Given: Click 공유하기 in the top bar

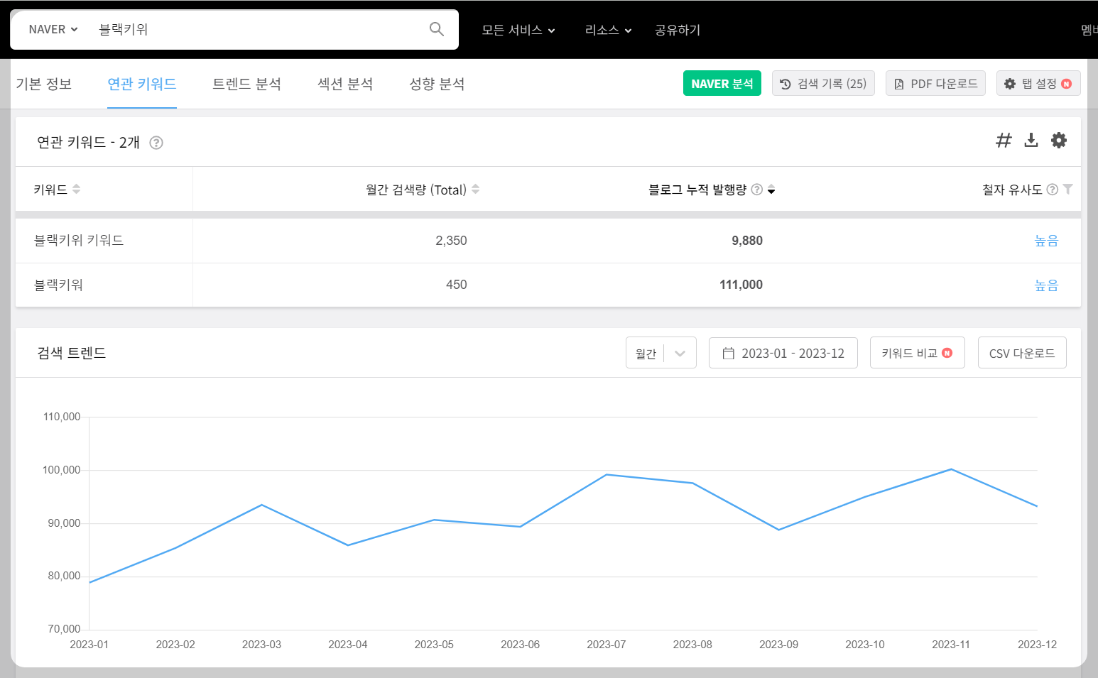Looking at the screenshot, I should pos(678,30).
